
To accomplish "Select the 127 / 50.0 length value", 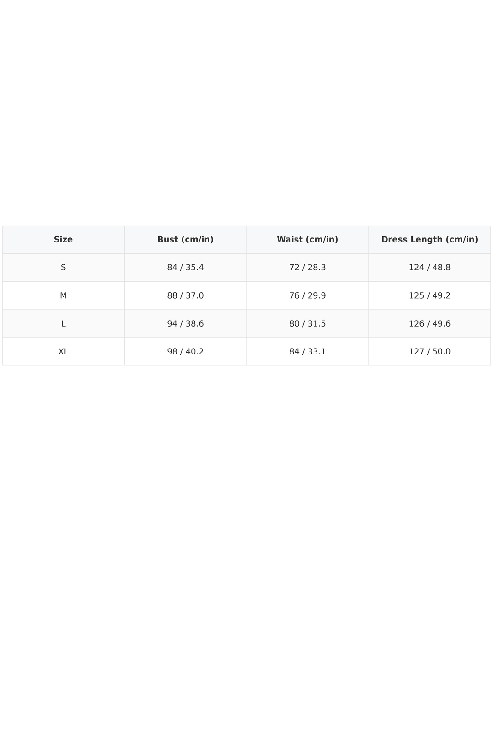I will pos(430,352).
